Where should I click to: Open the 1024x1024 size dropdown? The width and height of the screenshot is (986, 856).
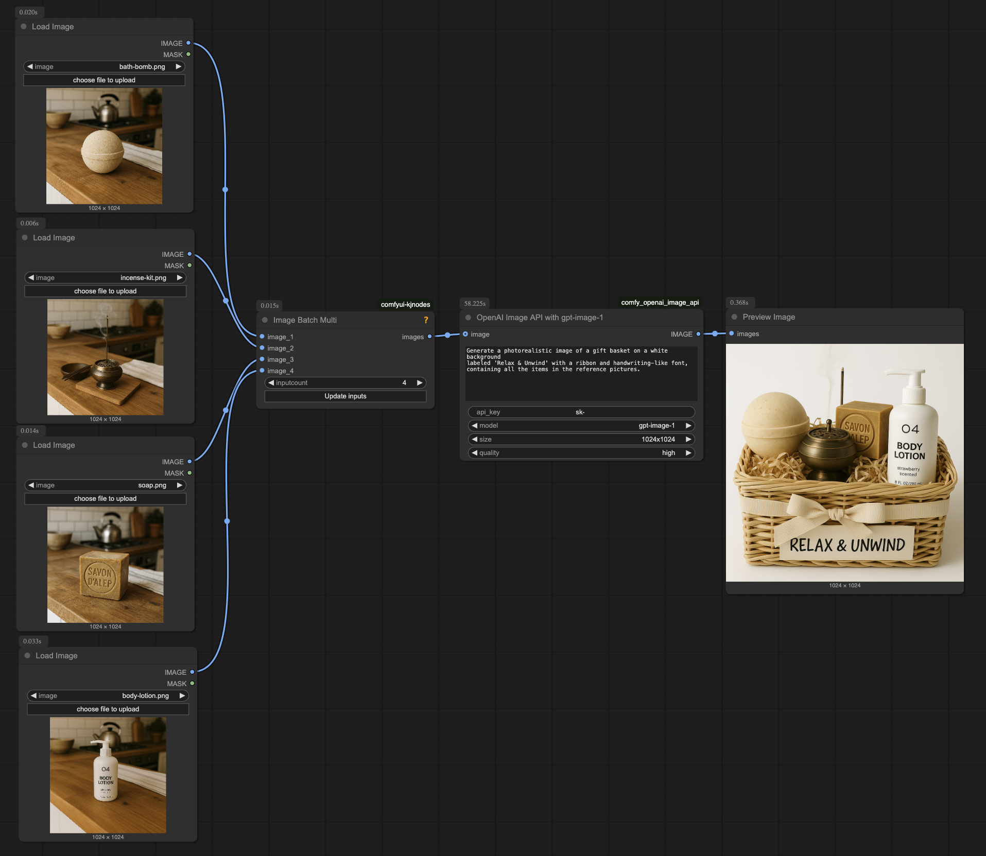point(581,439)
